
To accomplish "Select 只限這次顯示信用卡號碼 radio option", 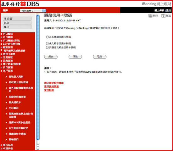I will click(47, 48).
